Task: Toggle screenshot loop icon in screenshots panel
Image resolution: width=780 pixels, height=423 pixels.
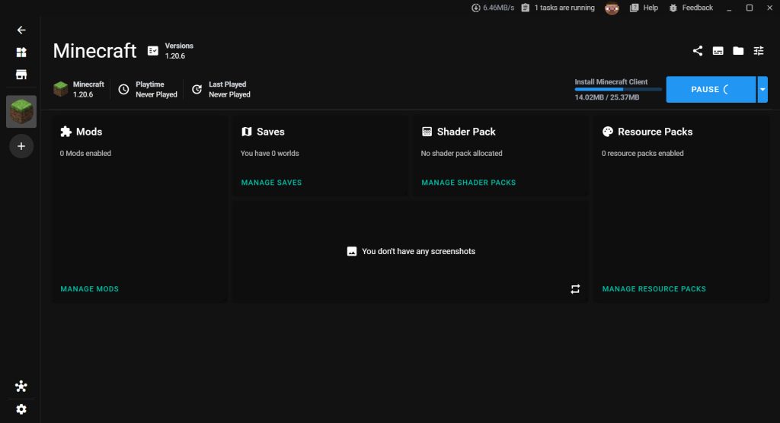Action: pyautogui.click(x=575, y=289)
